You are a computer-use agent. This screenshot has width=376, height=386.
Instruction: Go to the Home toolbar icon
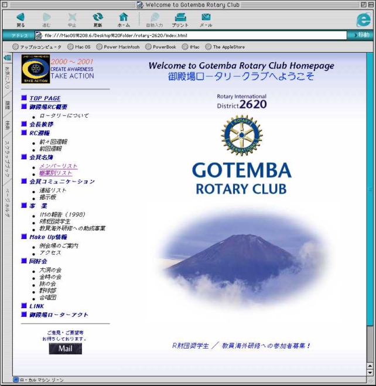click(124, 17)
